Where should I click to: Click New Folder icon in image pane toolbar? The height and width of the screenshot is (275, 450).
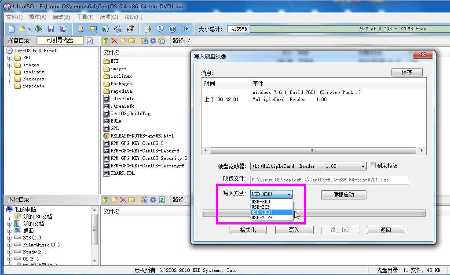(x=123, y=41)
